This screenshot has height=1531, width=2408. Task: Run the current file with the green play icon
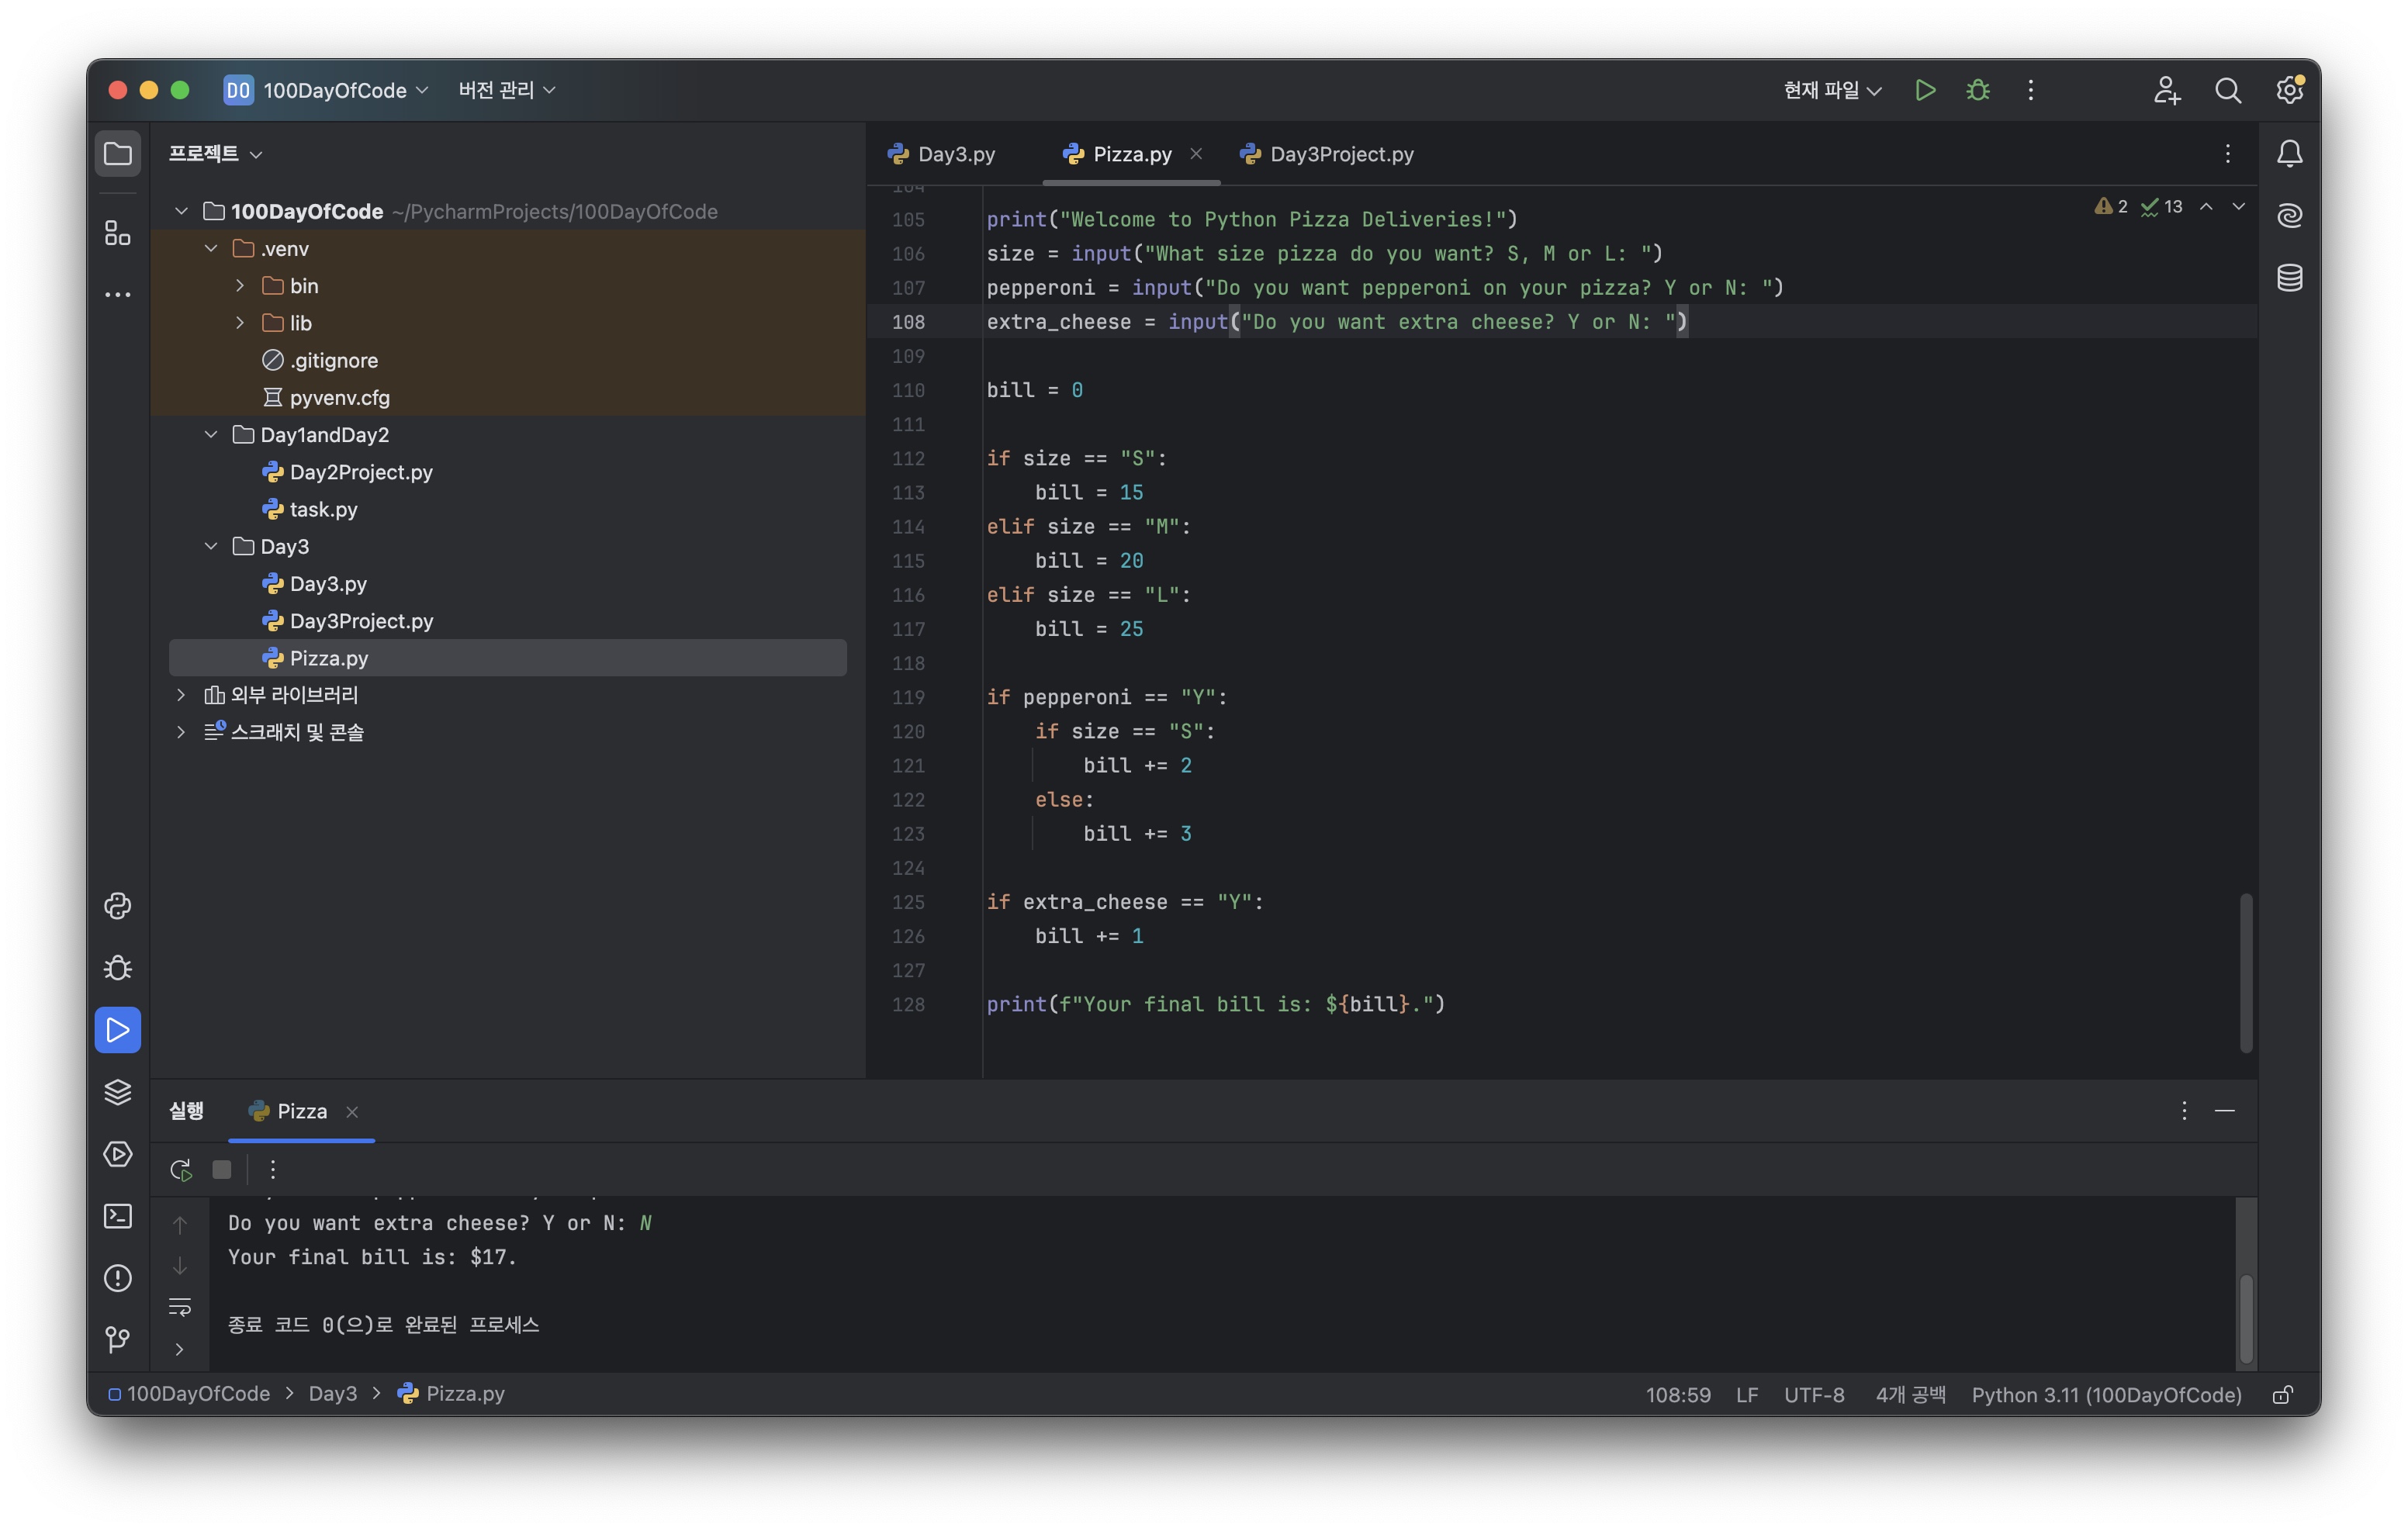pyautogui.click(x=1924, y=90)
